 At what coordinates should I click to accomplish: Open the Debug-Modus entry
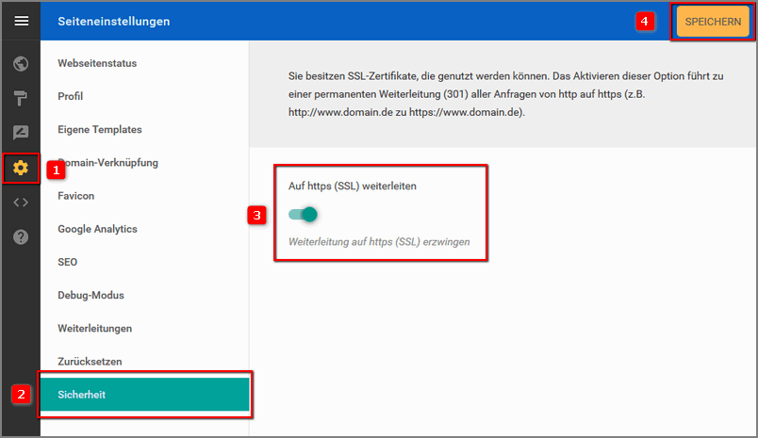[91, 295]
